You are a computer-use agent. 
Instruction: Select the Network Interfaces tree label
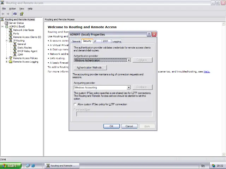coord(24,30)
